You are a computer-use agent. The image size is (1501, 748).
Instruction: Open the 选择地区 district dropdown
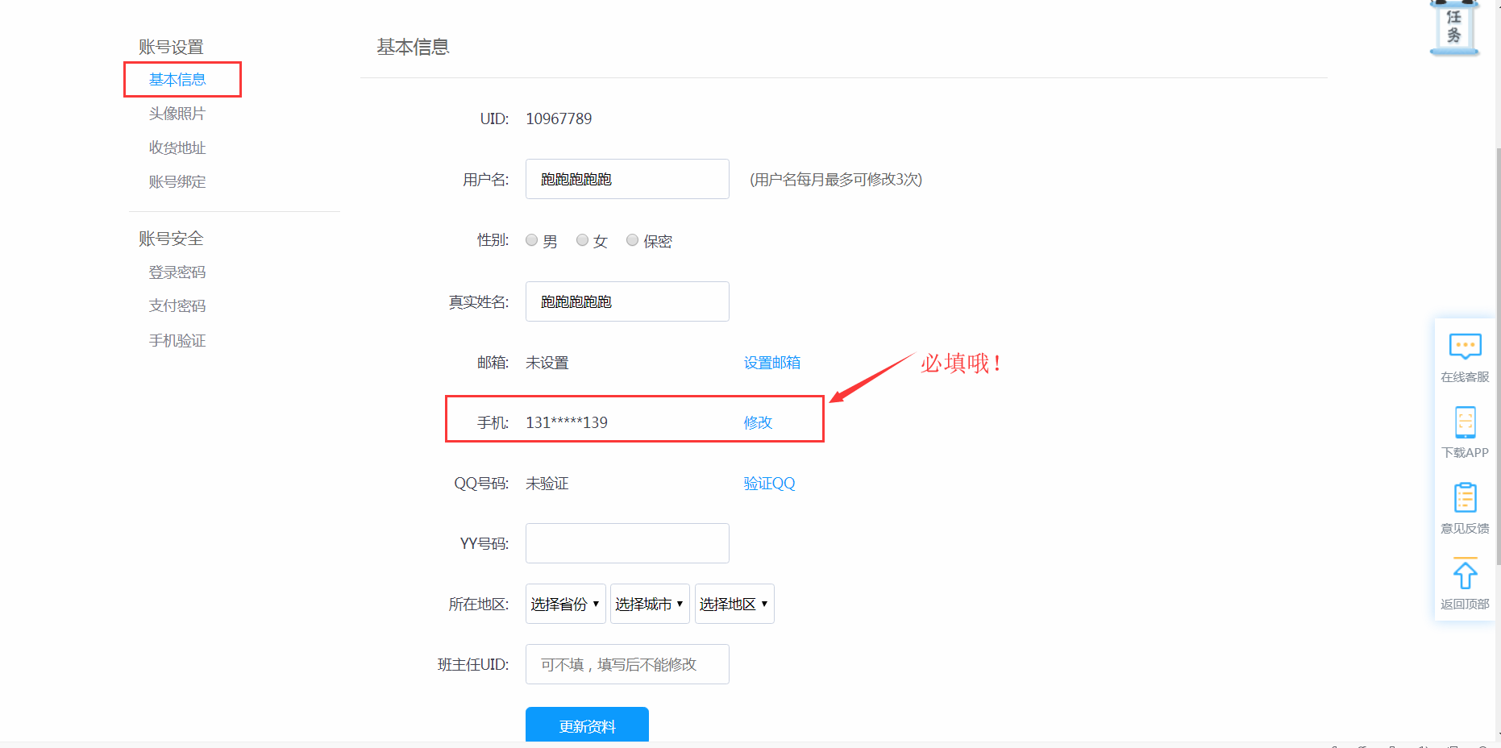(x=734, y=603)
